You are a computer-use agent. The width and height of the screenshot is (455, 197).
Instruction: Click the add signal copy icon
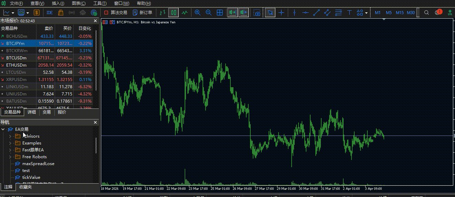94,13
